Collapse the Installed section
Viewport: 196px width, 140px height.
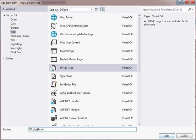[x=3, y=9]
